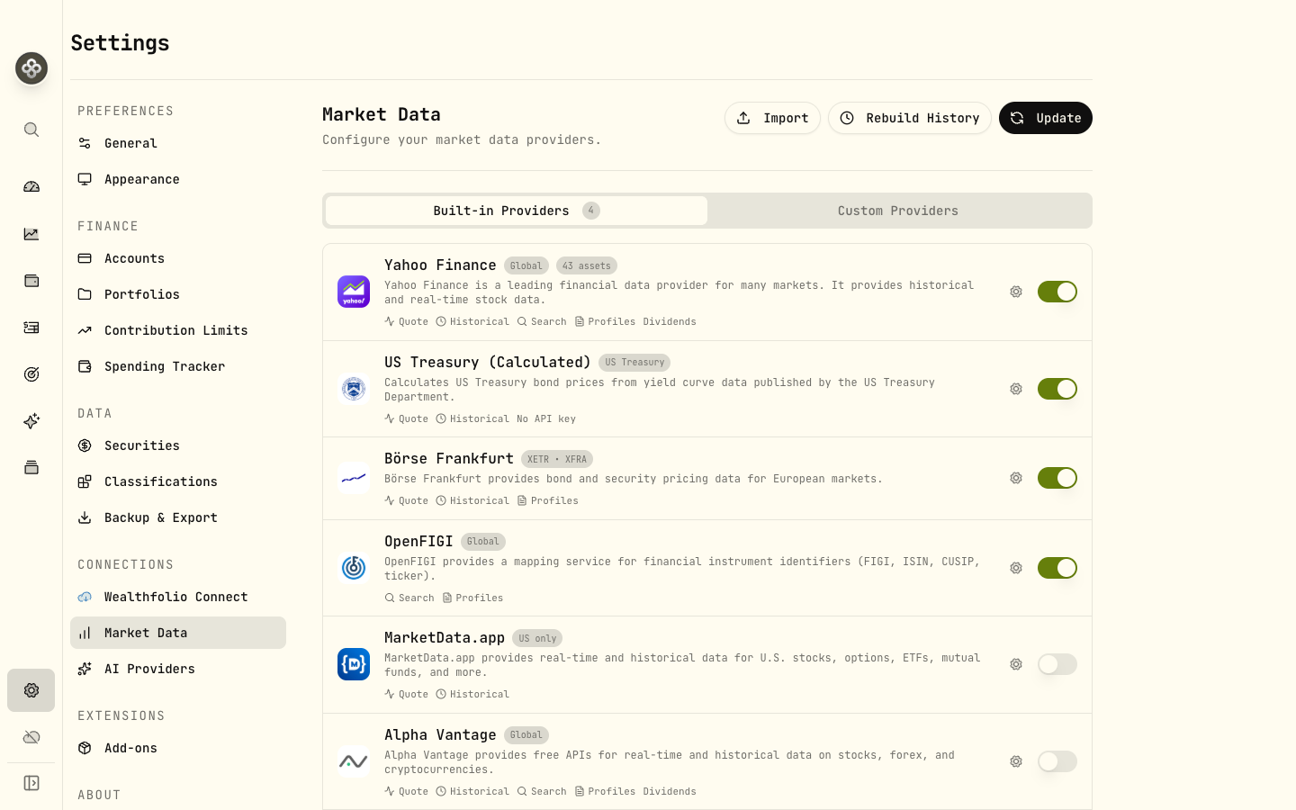Open US Treasury settings gear
This screenshot has height=810, width=1296.
click(x=1016, y=389)
